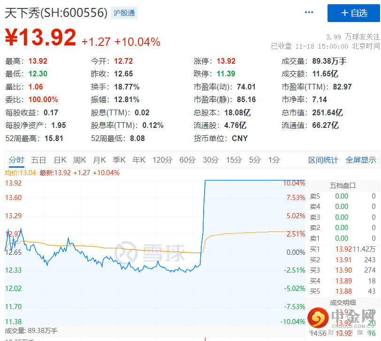
Task: Add stock with the 自选 button
Action: 353,13
